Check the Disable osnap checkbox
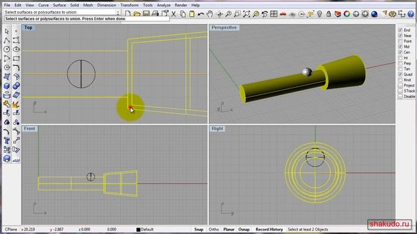The width and height of the screenshot is (417, 234). tap(400, 97)
